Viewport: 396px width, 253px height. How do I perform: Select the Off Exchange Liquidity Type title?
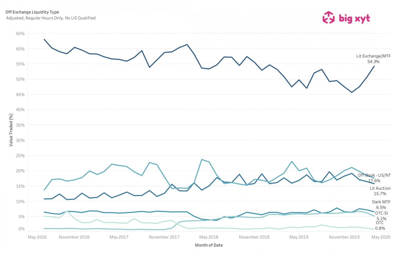(32, 12)
